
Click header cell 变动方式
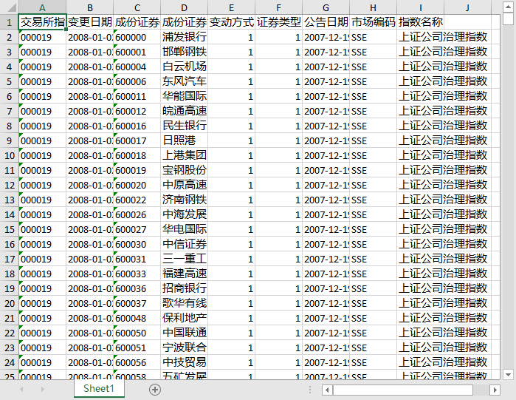coord(231,22)
